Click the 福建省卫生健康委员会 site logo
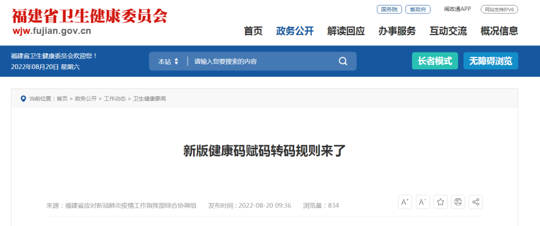The width and height of the screenshot is (540, 226). (x=89, y=21)
